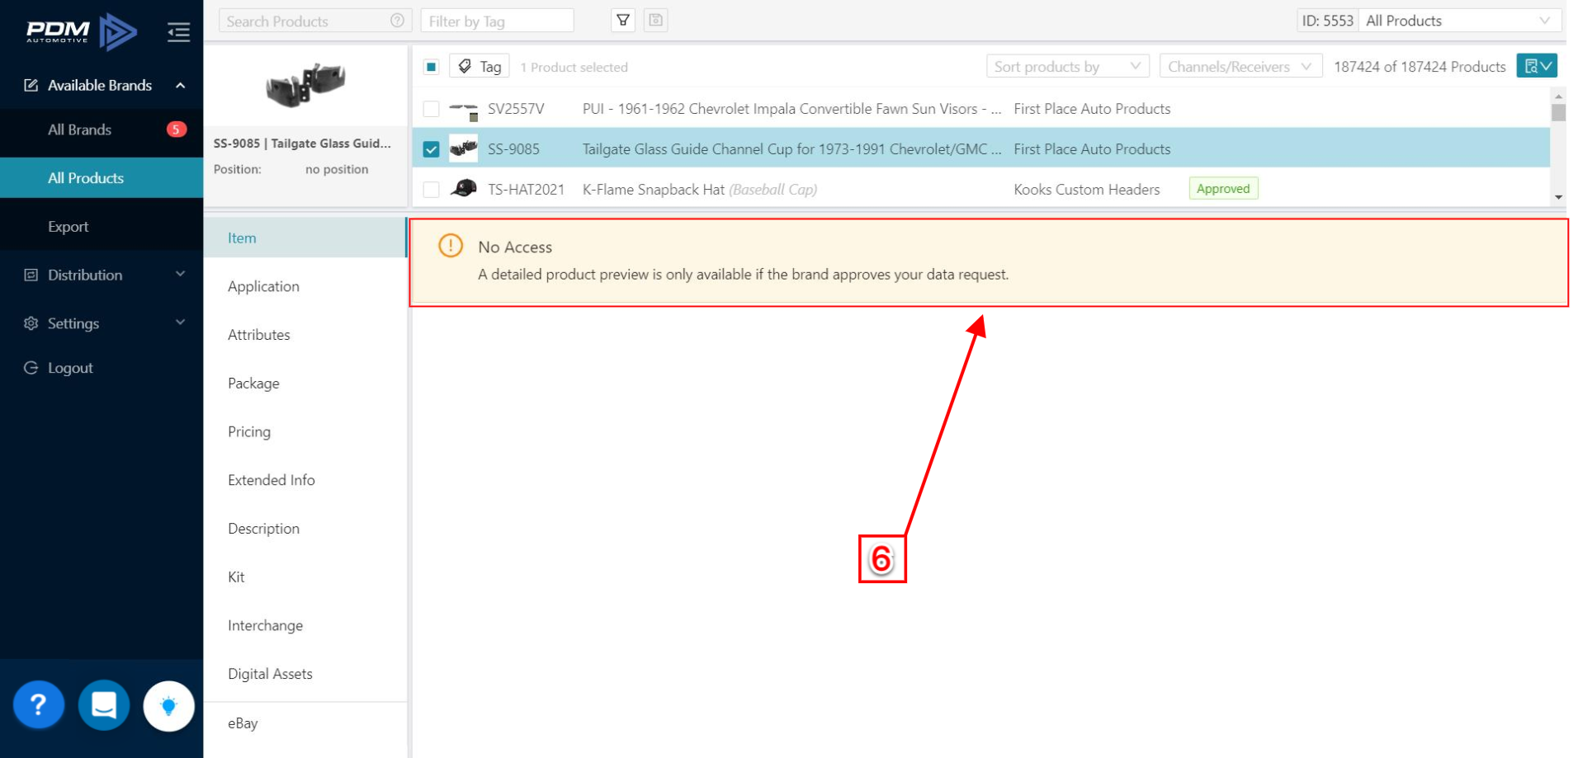Viewport: 1578px width, 758px height.
Task: Collapse the sidebar using the hamburger icon
Action: 178,32
